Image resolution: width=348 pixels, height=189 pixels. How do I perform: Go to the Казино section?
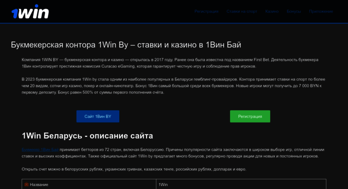click(272, 11)
